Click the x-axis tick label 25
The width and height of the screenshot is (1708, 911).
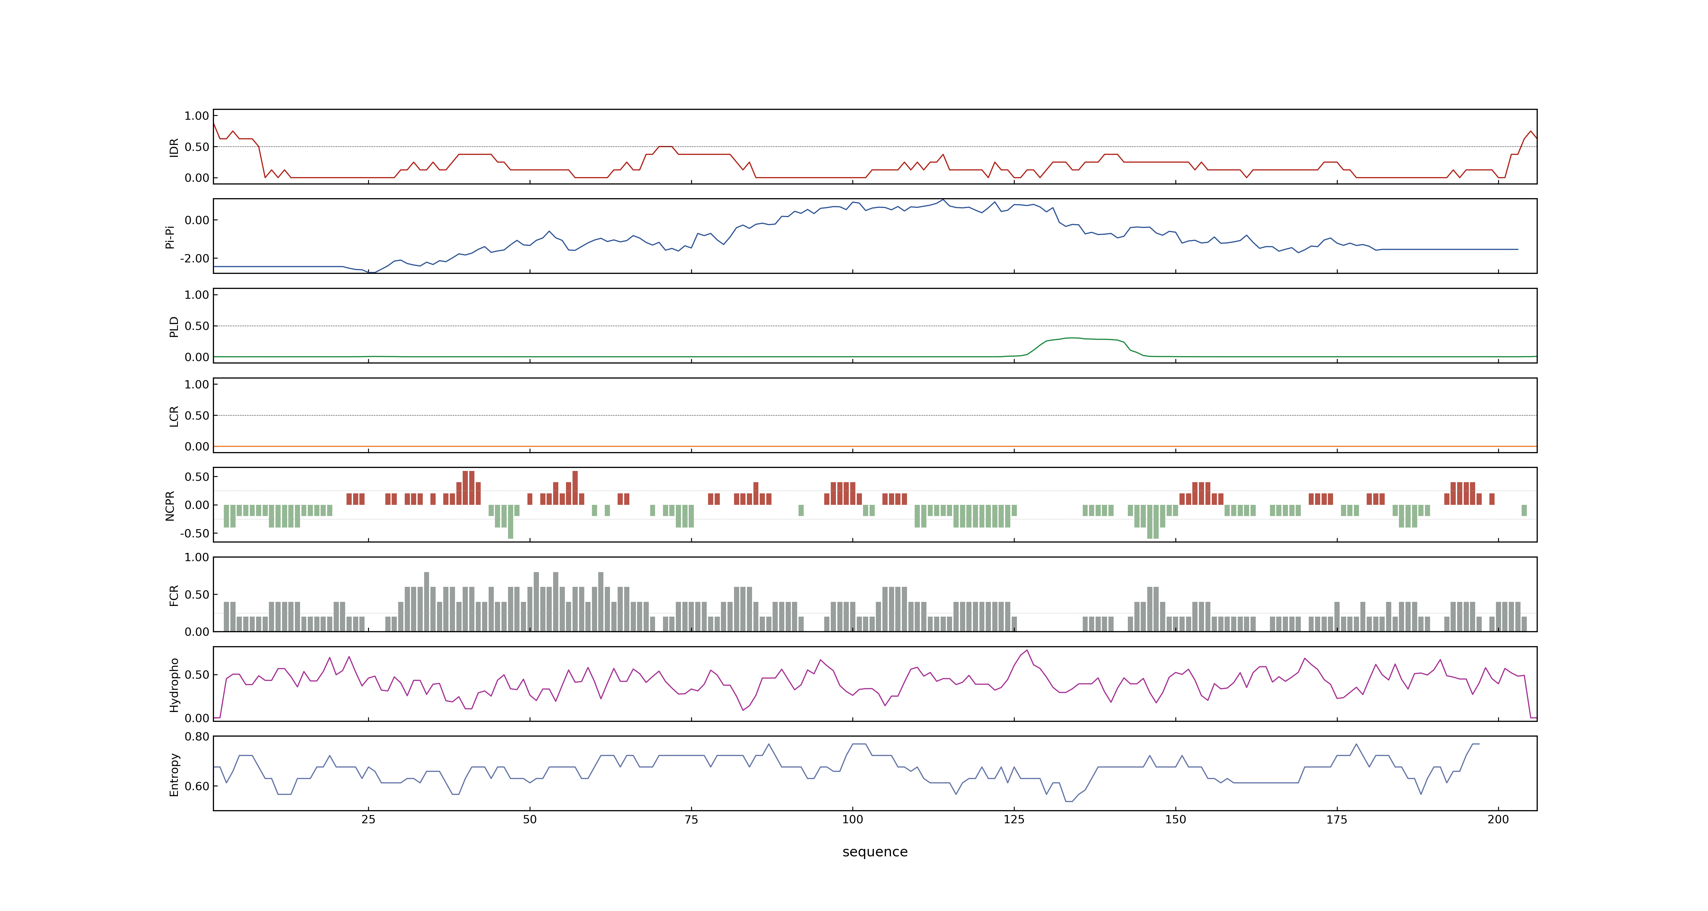pyautogui.click(x=369, y=819)
